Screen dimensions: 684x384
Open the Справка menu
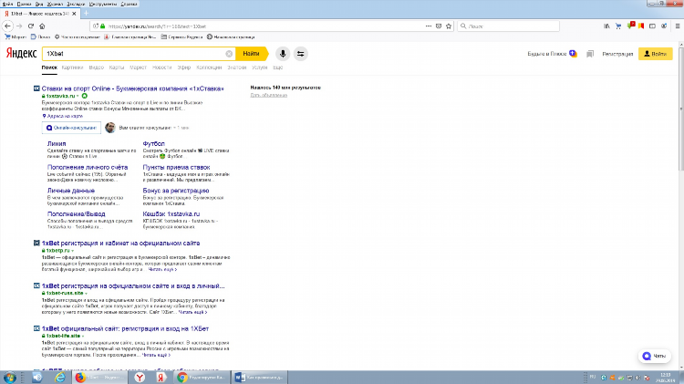click(129, 4)
